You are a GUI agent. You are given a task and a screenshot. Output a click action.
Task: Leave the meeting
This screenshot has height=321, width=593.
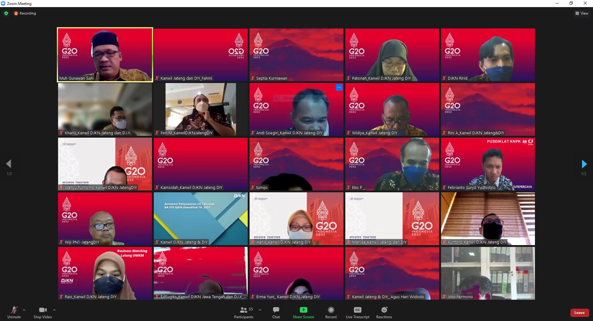(579, 313)
